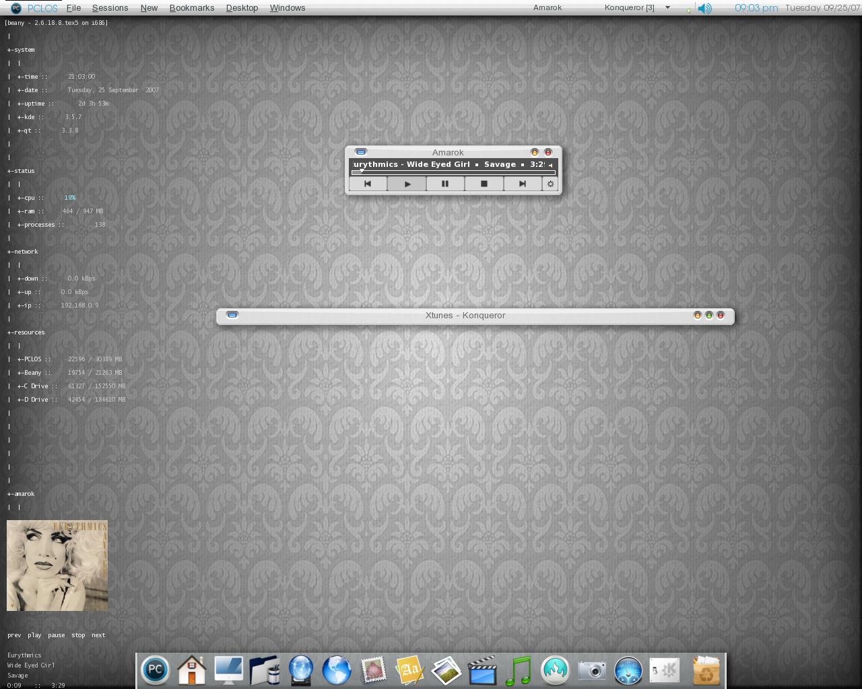This screenshot has height=689, width=862.
Task: Open the Desktop menu
Action: 242,8
